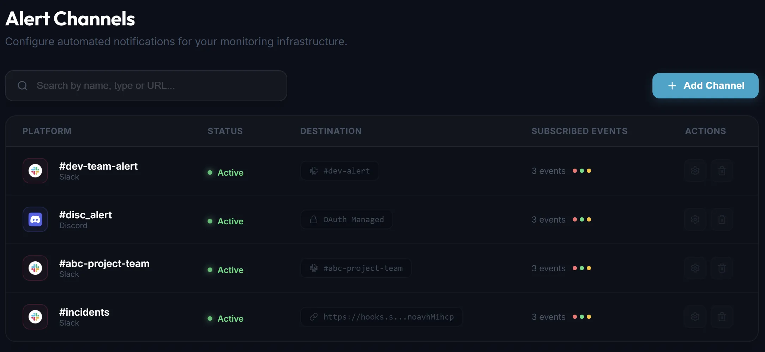Select the #dev-team-alert channel name
Screen dimensions: 765x352
pyautogui.click(x=98, y=166)
